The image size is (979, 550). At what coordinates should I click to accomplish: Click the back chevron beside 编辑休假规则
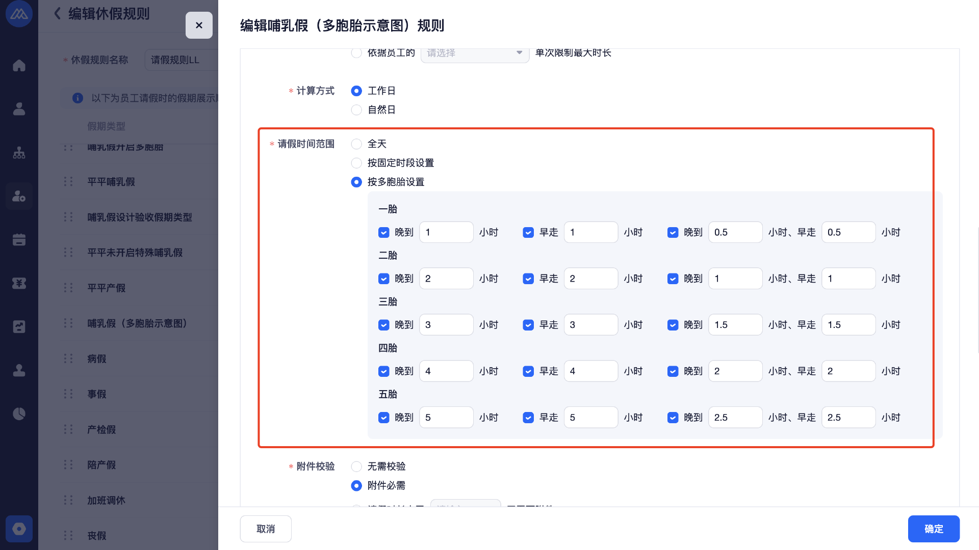58,14
